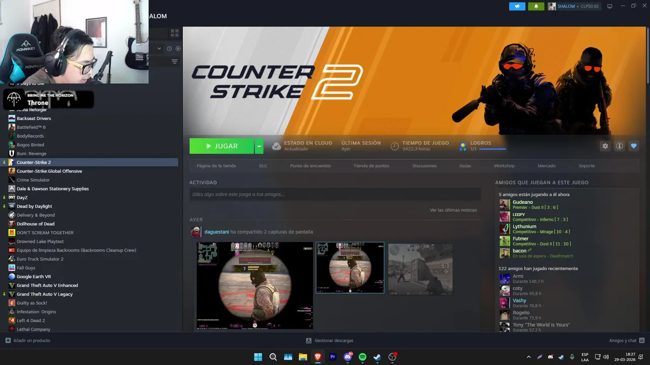Click the Steam tray icon
650x365 pixels.
pos(561,357)
